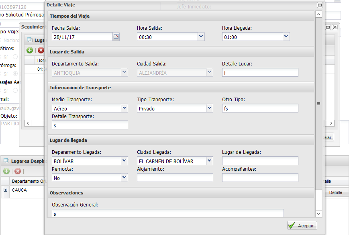The image size is (349, 235).
Task: Open the Detalle link in CAUCA row
Action: (335, 192)
